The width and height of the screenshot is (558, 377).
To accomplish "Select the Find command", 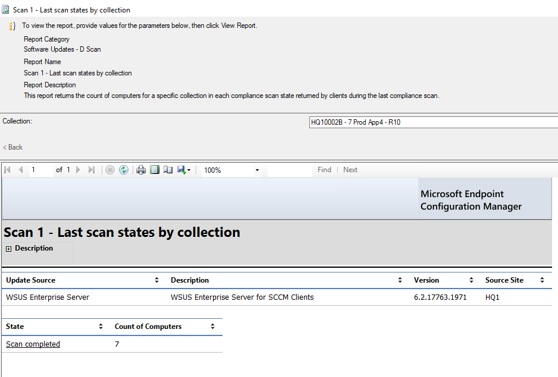I will click(324, 170).
